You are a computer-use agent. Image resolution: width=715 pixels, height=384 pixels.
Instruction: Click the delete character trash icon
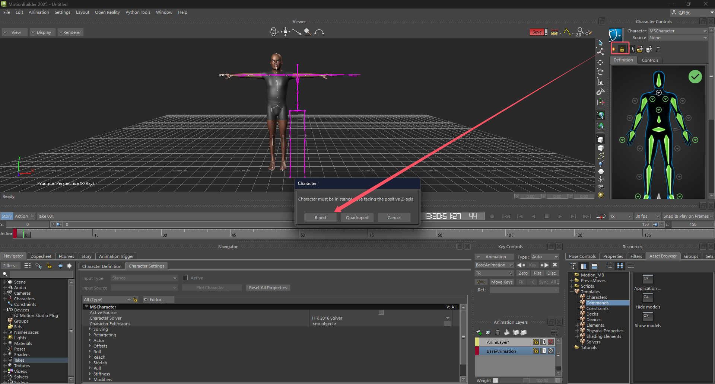[x=658, y=49]
